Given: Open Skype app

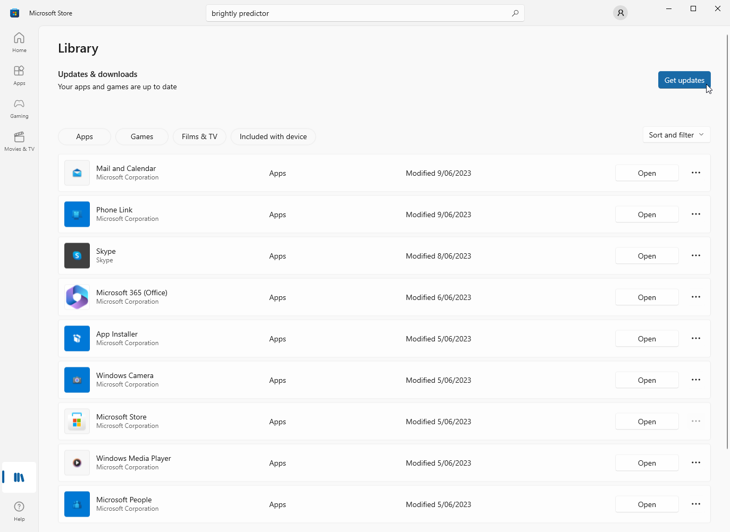Looking at the screenshot, I should [x=647, y=256].
